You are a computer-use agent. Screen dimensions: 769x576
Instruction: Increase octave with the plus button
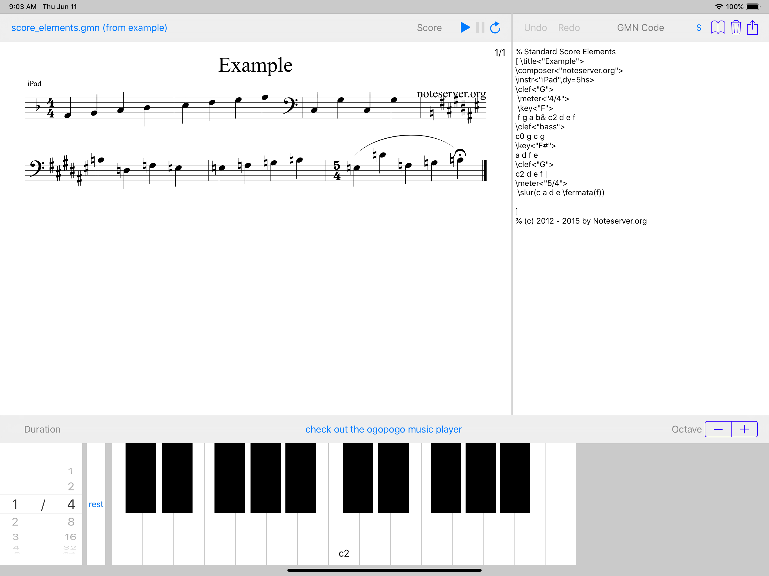coord(744,429)
